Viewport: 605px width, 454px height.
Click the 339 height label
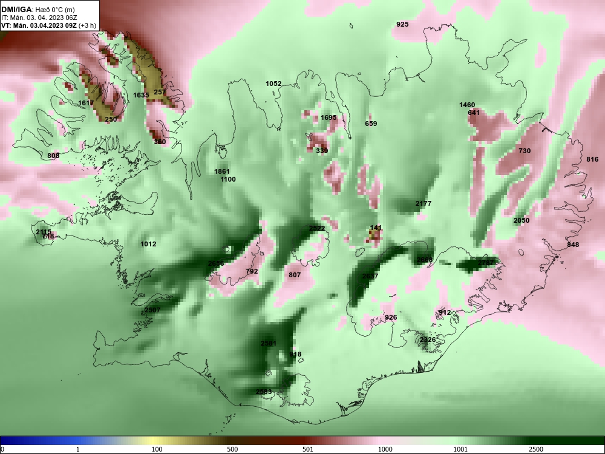322,151
